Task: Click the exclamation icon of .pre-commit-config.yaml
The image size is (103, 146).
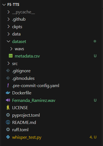Action: tap(8, 85)
